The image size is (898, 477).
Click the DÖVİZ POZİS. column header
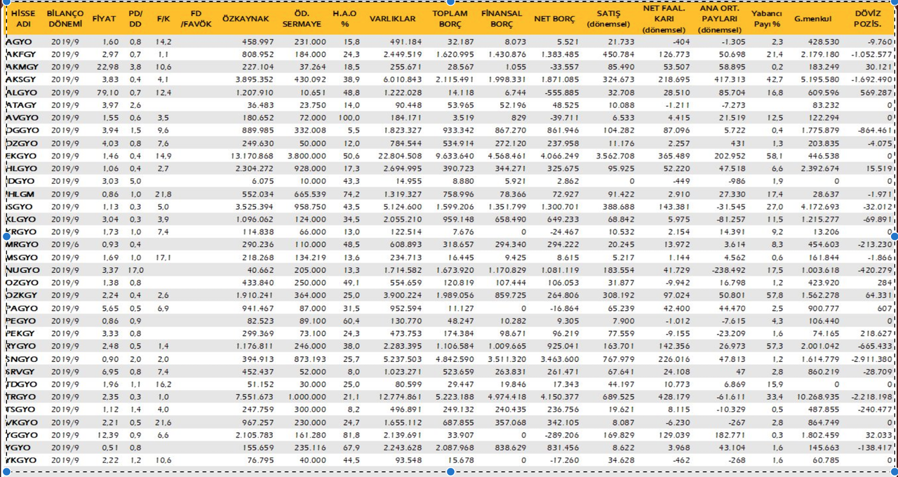[869, 19]
